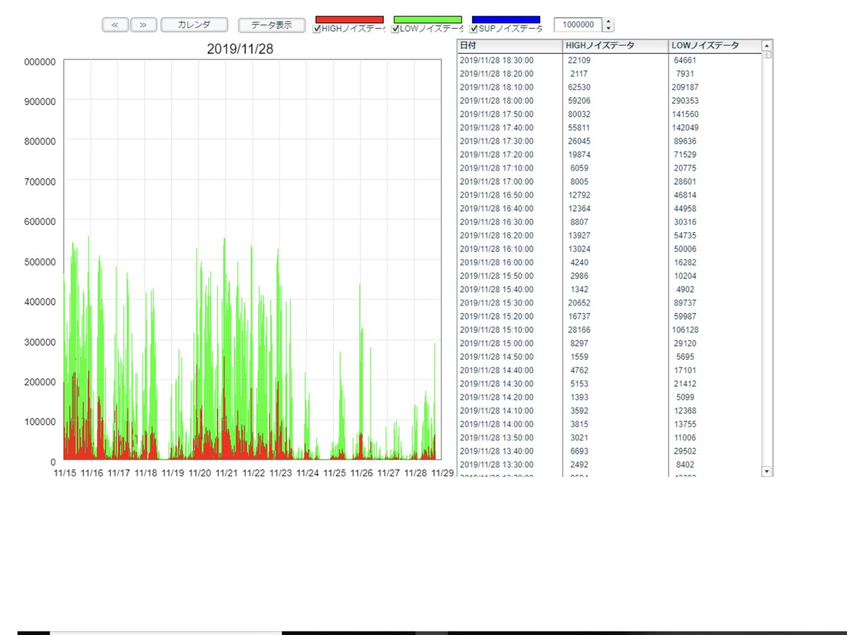847x635 pixels.
Task: Select row 2019/11/28 17:00:00
Action: tap(609, 181)
